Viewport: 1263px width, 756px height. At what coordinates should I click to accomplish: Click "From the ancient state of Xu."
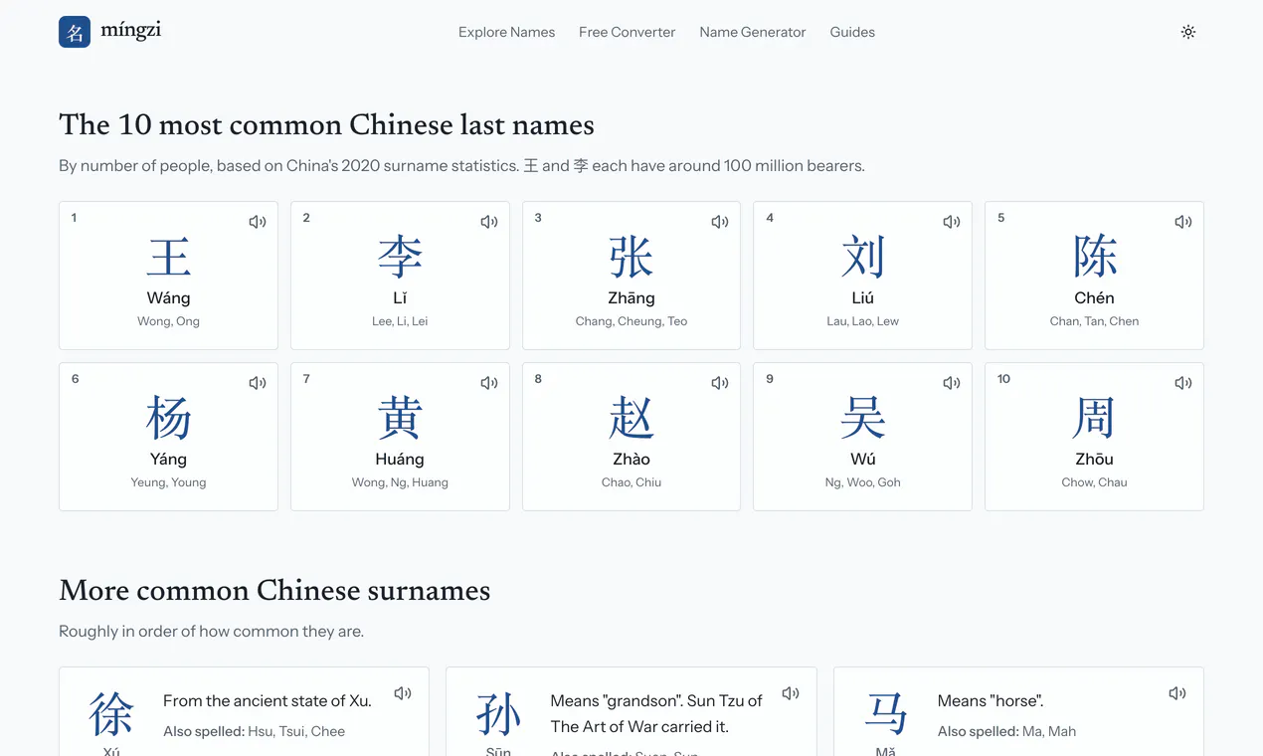(268, 701)
